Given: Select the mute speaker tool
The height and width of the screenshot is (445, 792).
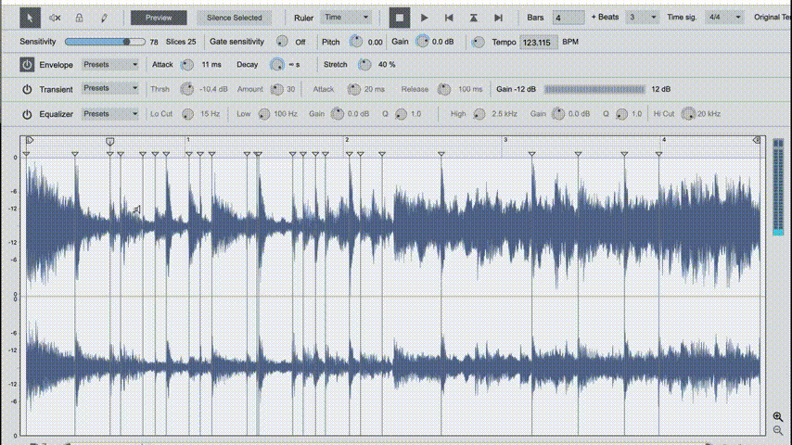Looking at the screenshot, I should tap(55, 18).
